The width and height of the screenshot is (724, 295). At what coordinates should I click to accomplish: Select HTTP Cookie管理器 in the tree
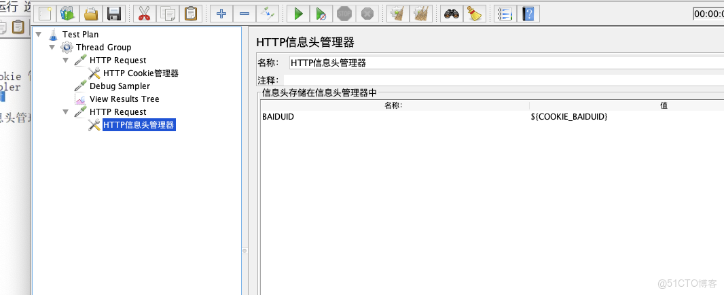(x=141, y=73)
